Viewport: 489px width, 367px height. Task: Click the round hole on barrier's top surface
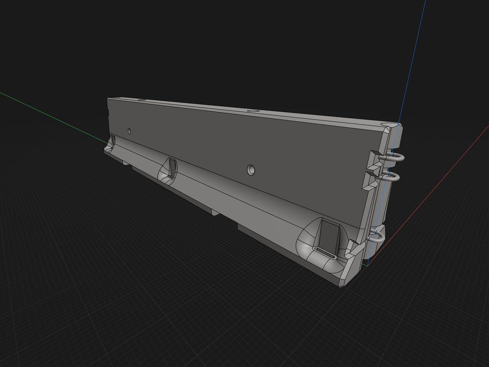(253, 111)
